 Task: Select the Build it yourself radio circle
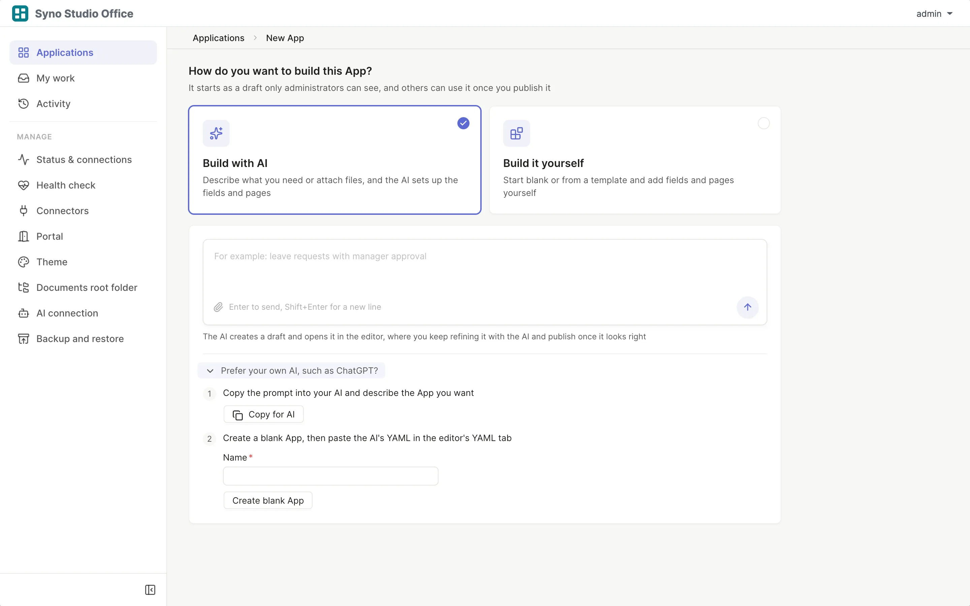pos(764,124)
